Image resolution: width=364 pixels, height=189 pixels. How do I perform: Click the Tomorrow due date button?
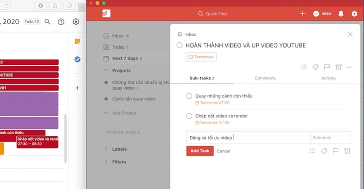point(201,57)
